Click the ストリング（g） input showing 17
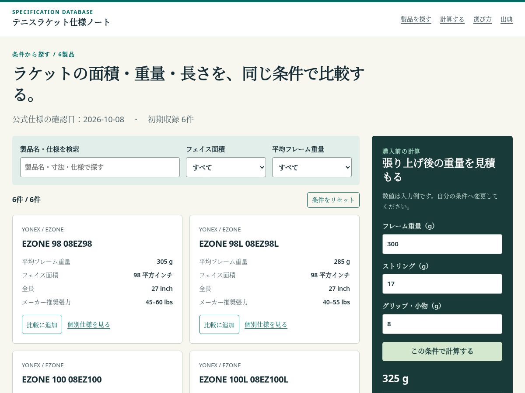The width and height of the screenshot is (525, 393). coord(442,284)
